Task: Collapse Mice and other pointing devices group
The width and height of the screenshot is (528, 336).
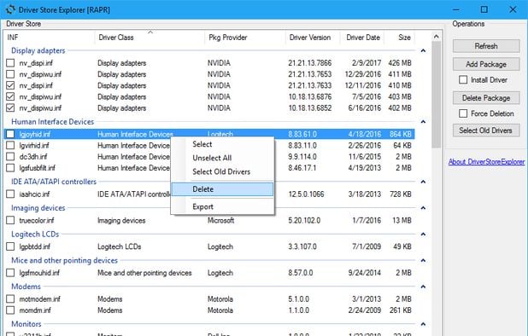Action: [x=423, y=260]
